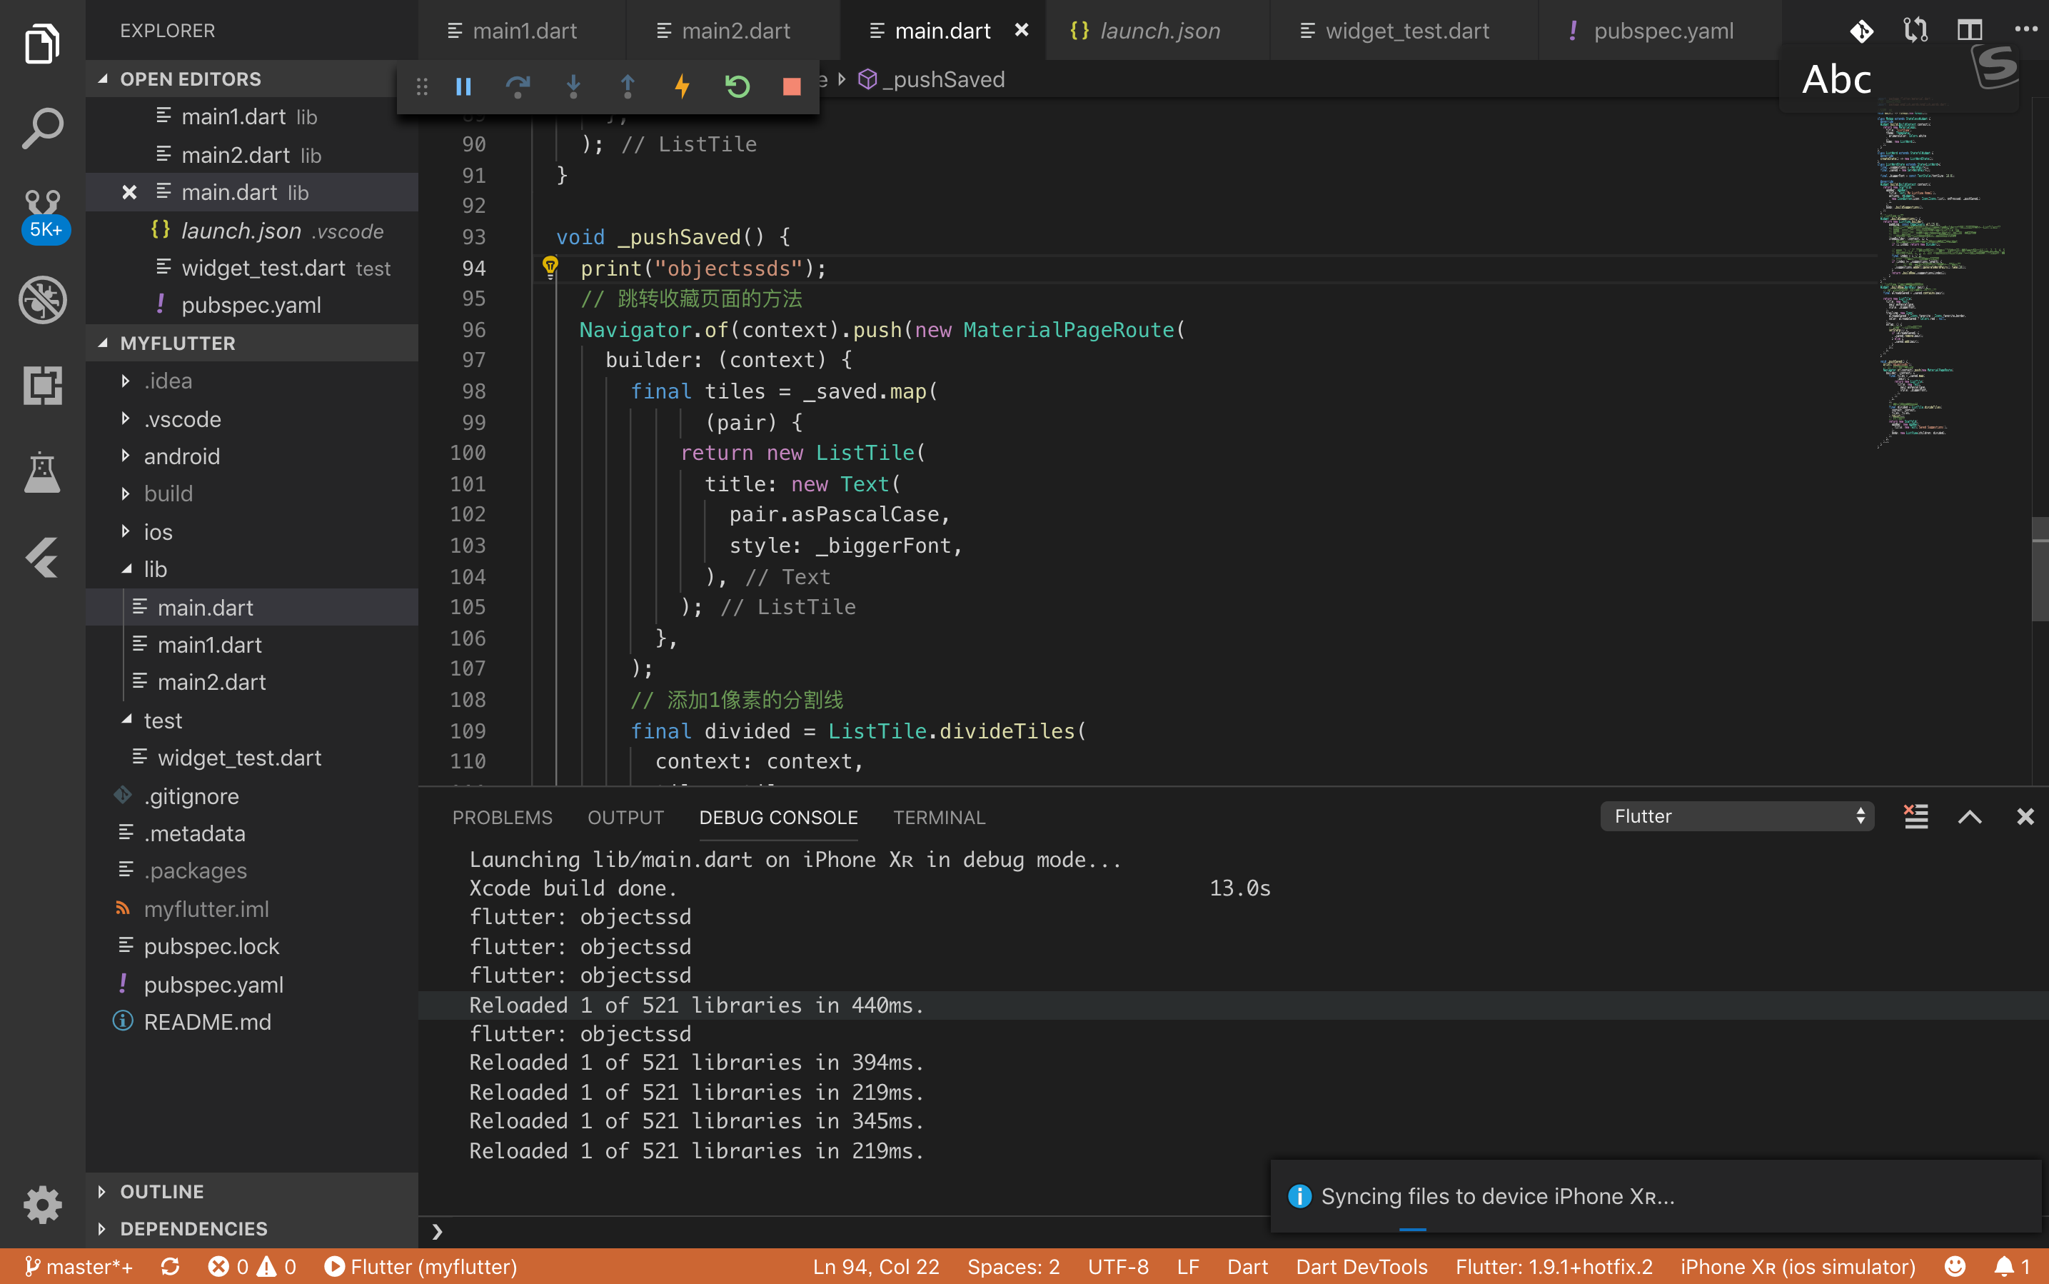Click the Dart DevTools status item
This screenshot has height=1284, width=2049.
click(1361, 1266)
